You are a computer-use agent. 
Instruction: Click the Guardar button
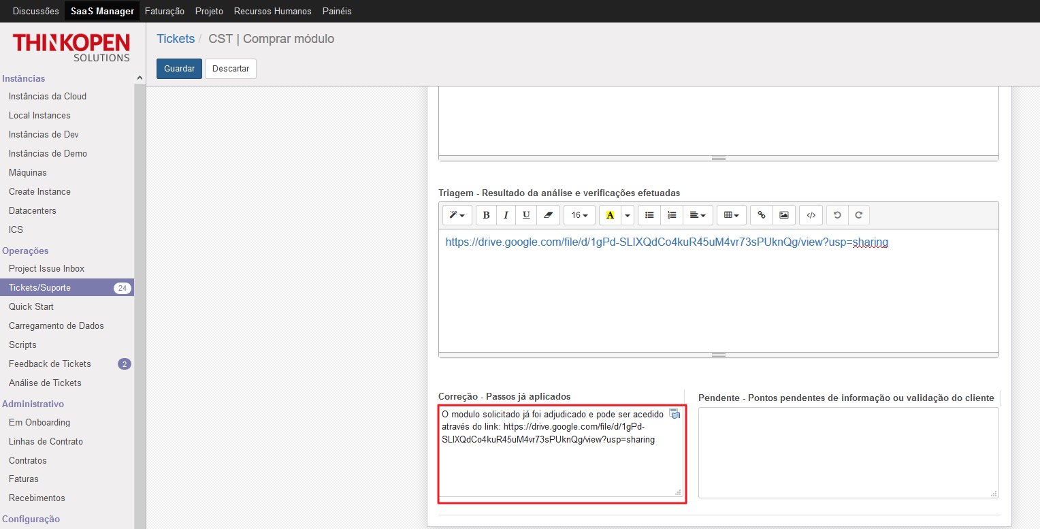[x=179, y=69]
